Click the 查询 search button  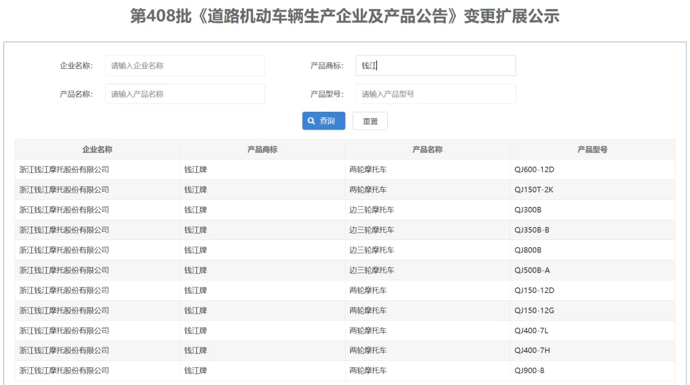pyautogui.click(x=323, y=121)
